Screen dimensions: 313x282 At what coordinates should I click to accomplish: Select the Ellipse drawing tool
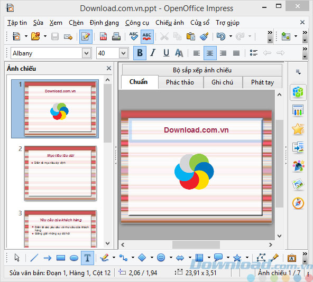pyautogui.click(x=74, y=258)
